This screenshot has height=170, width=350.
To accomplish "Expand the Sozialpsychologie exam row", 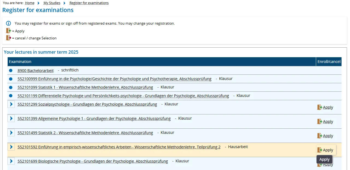I will (x=11, y=104).
